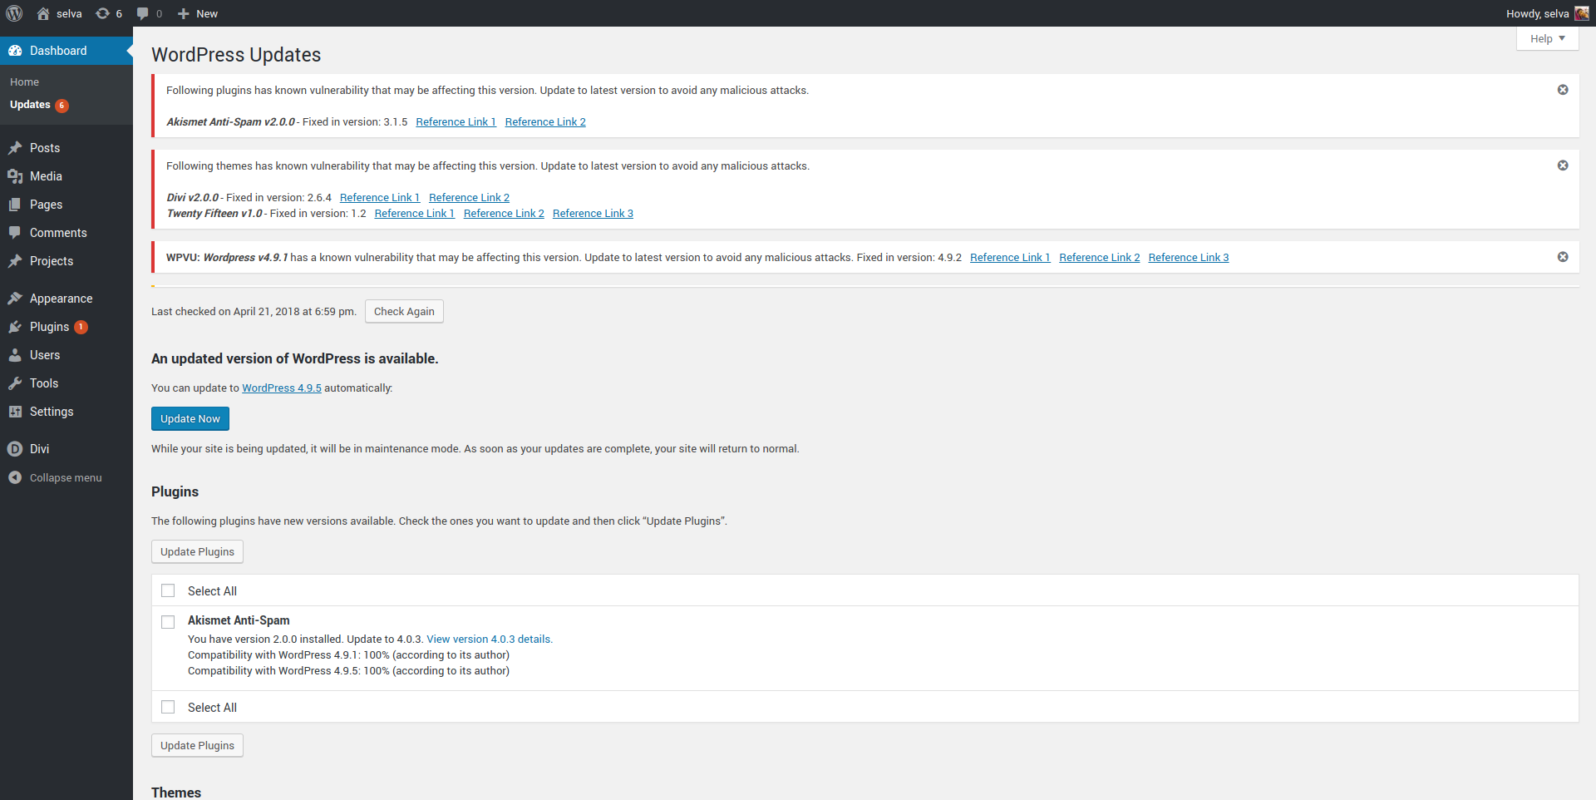
Task: Click Update Plugins above the plugin list
Action: [x=197, y=551]
